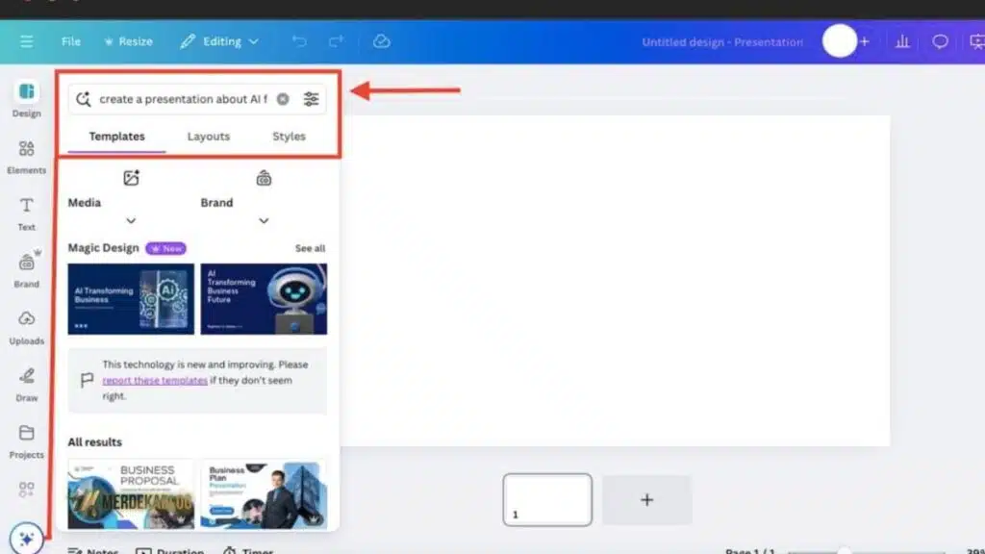This screenshot has width=985, height=554.
Task: Check the cloud save status icon
Action: click(381, 41)
